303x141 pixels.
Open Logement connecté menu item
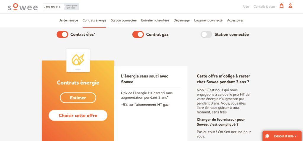[208, 20]
